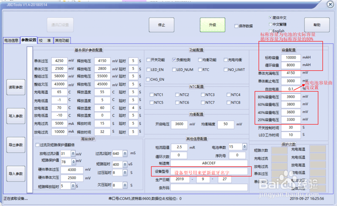The height and width of the screenshot is (206, 337).
Task: Enable the 充电均衡 checkbox
Action: coord(226,60)
